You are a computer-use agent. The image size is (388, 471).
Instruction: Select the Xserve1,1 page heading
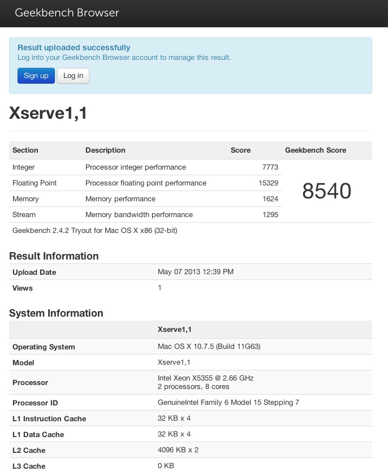48,114
